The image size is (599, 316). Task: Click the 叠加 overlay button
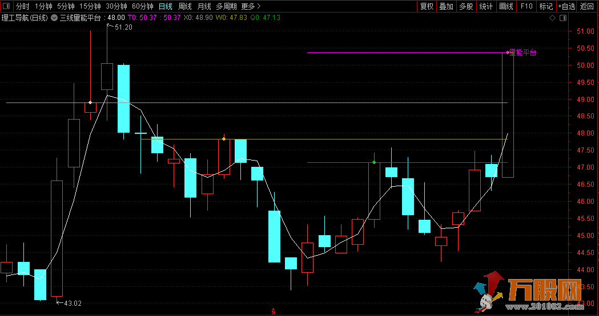tap(446, 6)
